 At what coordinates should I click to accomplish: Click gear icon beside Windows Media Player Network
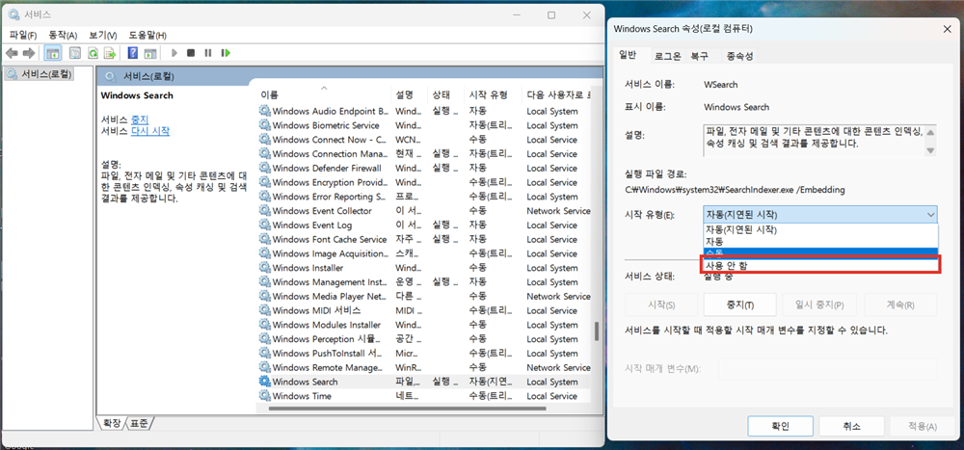pyautogui.click(x=264, y=297)
